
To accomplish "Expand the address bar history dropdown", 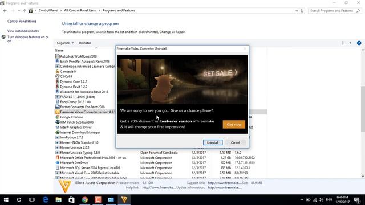I will click(x=297, y=11).
